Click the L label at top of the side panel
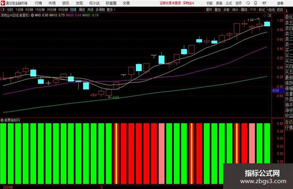The width and height of the screenshot is (293, 189). click(287, 11)
